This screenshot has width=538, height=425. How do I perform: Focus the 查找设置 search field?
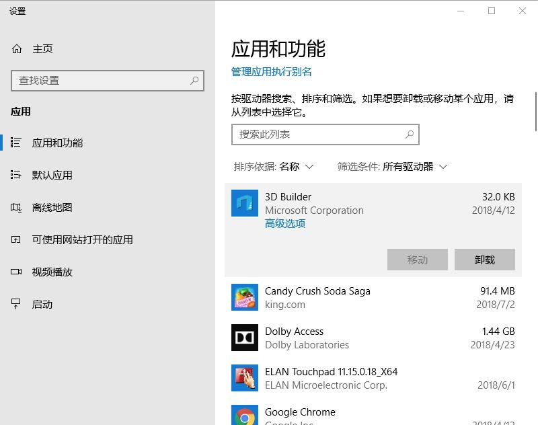(108, 81)
